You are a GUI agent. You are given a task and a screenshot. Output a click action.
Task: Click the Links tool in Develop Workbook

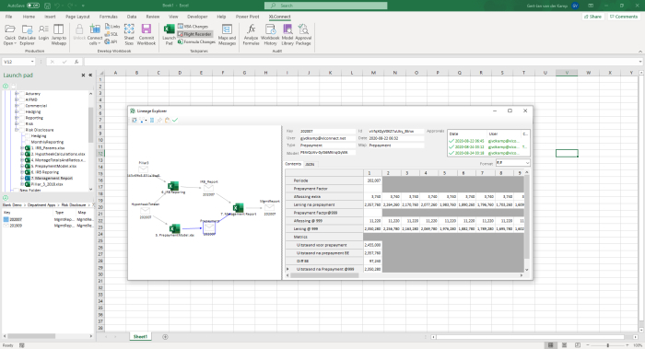112,27
